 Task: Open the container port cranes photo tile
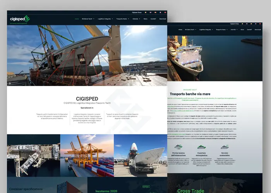(x=87, y=156)
